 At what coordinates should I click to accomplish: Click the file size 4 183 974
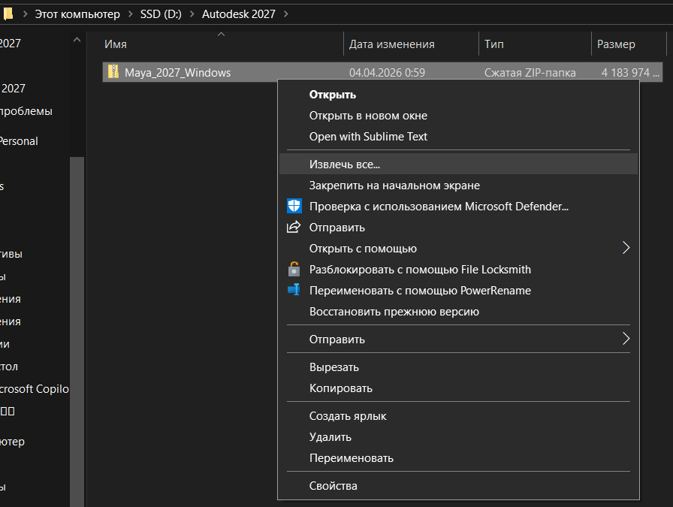click(630, 73)
